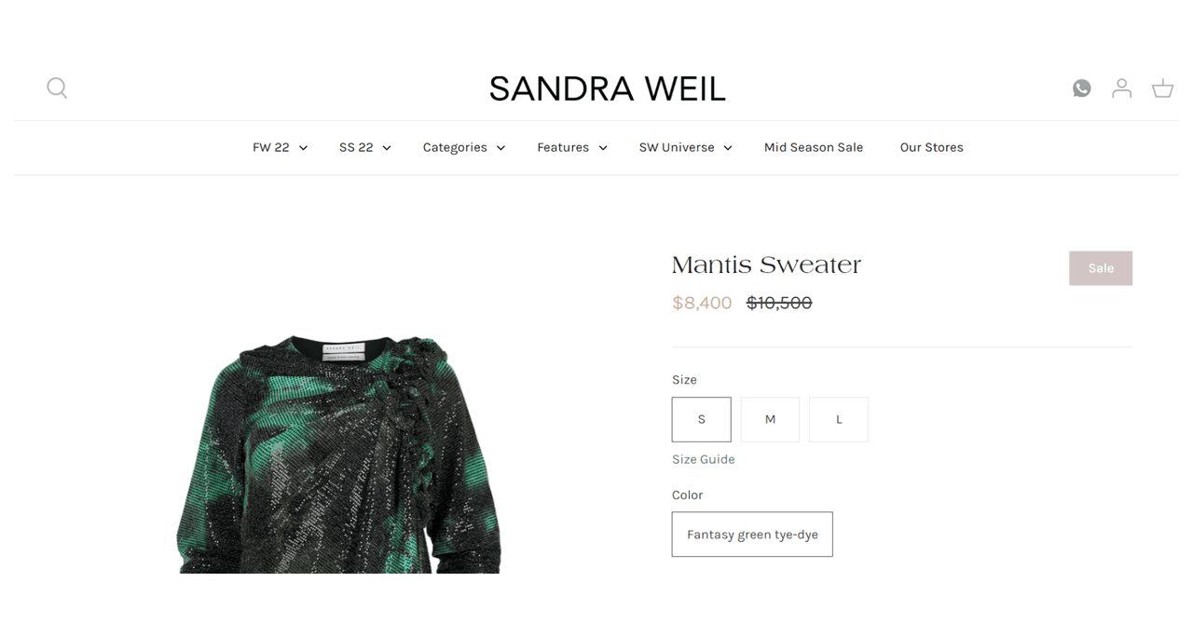
Task: Go to Mid Season Sale
Action: tap(813, 147)
